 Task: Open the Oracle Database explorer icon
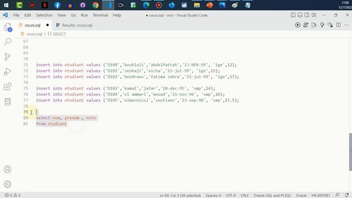click(7, 102)
